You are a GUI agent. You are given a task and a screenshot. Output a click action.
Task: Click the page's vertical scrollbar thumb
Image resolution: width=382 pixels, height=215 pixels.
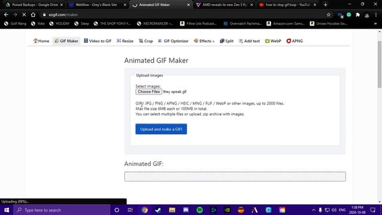[x=380, y=64]
